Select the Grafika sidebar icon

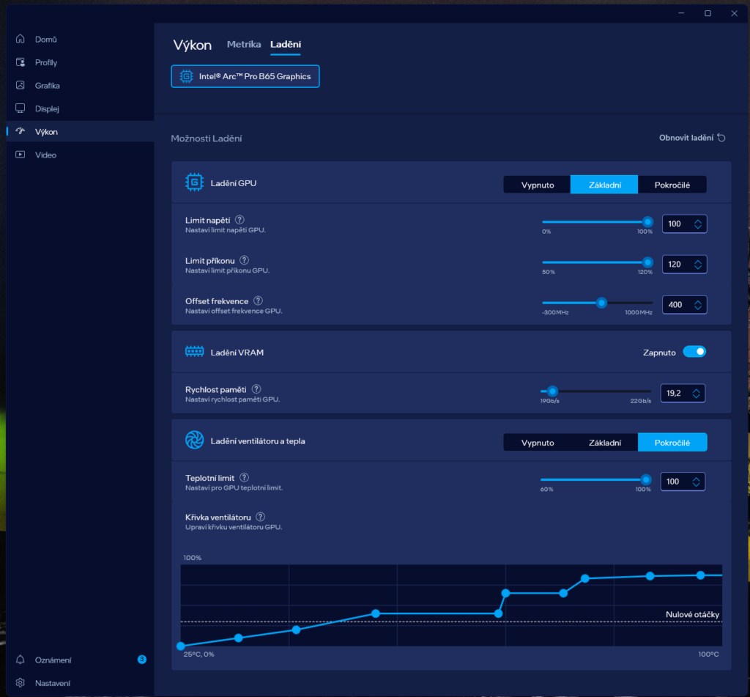(x=20, y=85)
